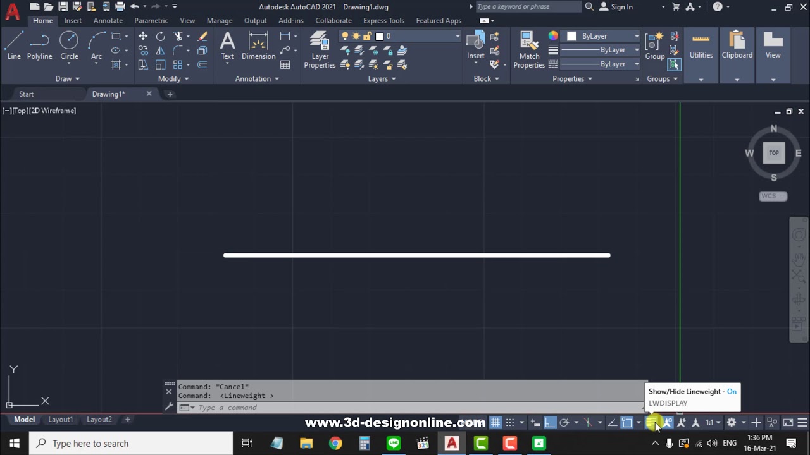Toggle object snap tracking

point(612,422)
